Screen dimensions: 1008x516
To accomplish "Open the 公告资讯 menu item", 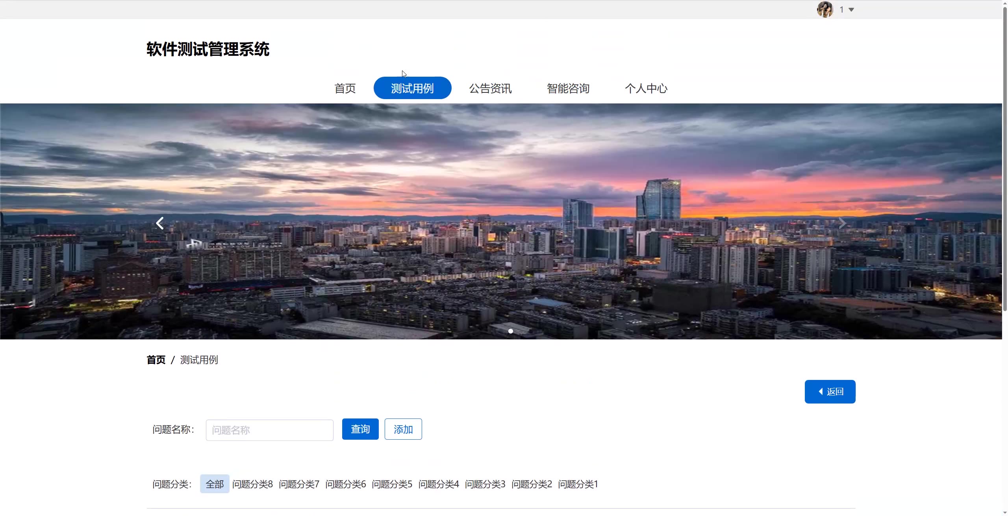I will 490,88.
